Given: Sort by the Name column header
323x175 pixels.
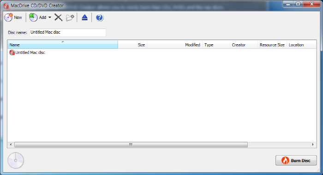Looking at the screenshot, I should [63, 45].
